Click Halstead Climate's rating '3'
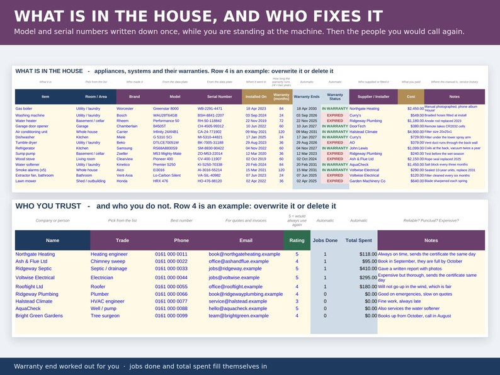The width and height of the screenshot is (500, 375). 297,301
